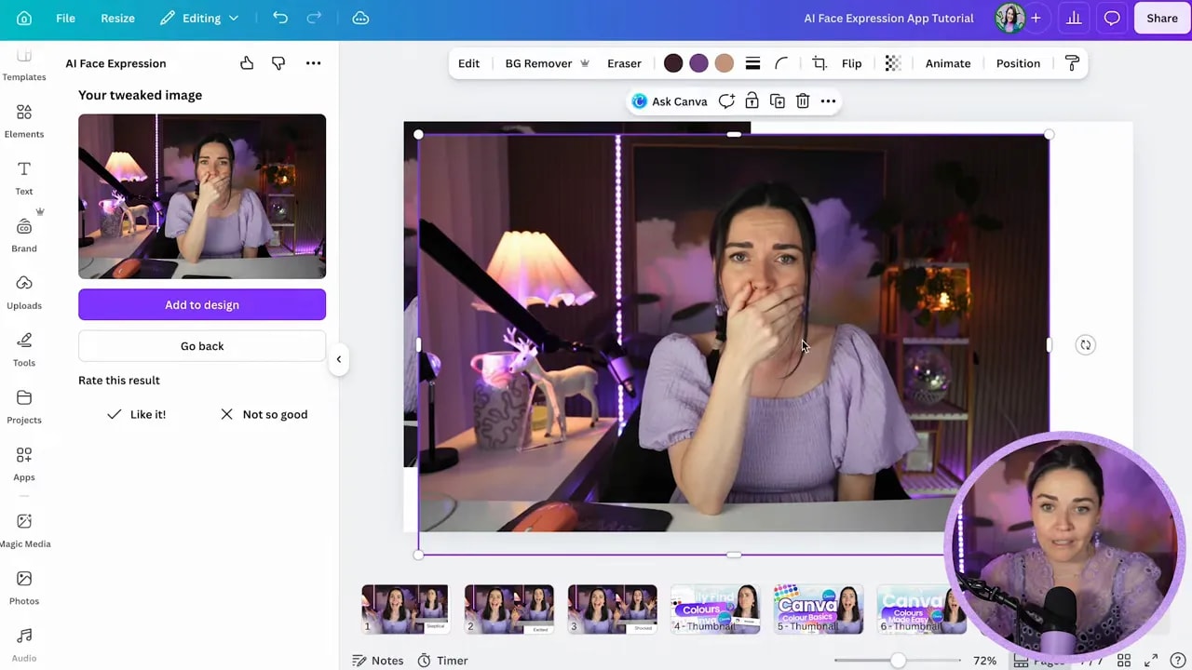The height and width of the screenshot is (670, 1192).
Task: Delete the selected image with trash icon
Action: pyautogui.click(x=803, y=101)
